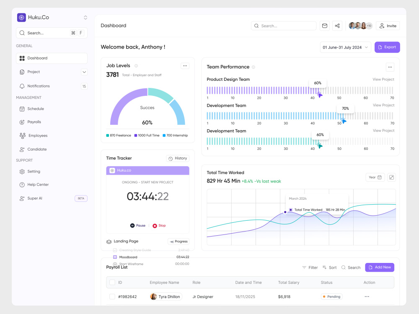Click the Progress button next to Landing Page
This screenshot has width=419, height=314.
point(178,242)
